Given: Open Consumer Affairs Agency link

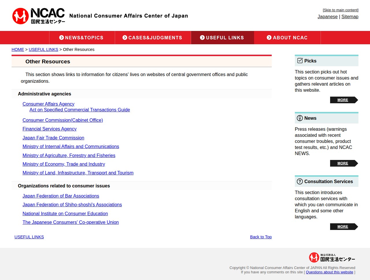Looking at the screenshot, I should pyautogui.click(x=48, y=104).
